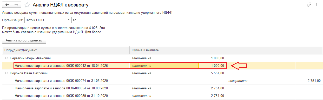Go back with the left arrow button

pyautogui.click(x=7, y=5)
